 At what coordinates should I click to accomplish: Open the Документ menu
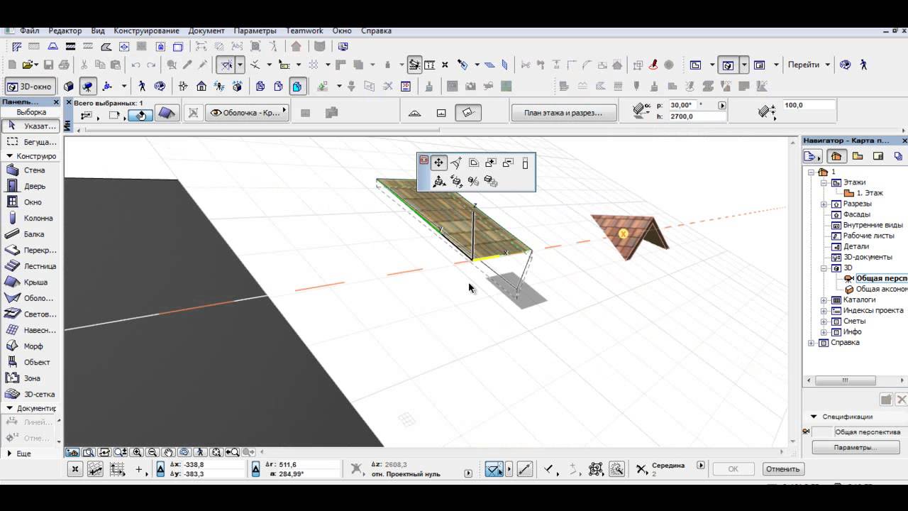tap(206, 31)
